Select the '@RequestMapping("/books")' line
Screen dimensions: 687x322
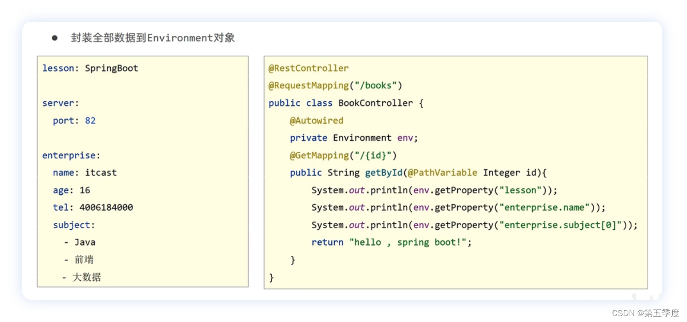(x=335, y=85)
